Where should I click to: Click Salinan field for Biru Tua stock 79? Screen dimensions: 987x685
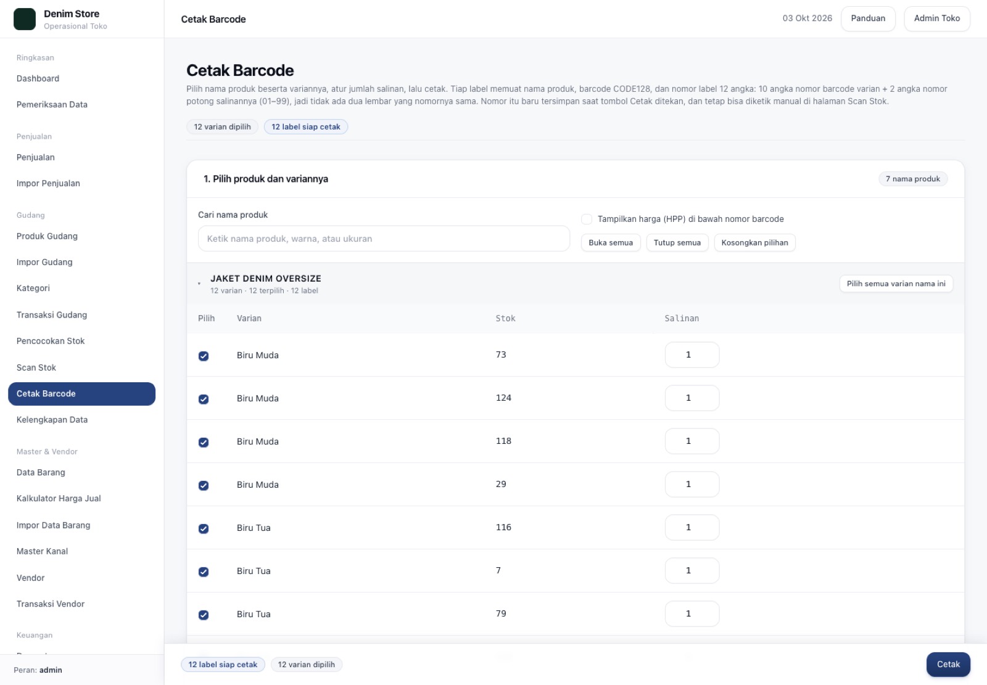692,613
